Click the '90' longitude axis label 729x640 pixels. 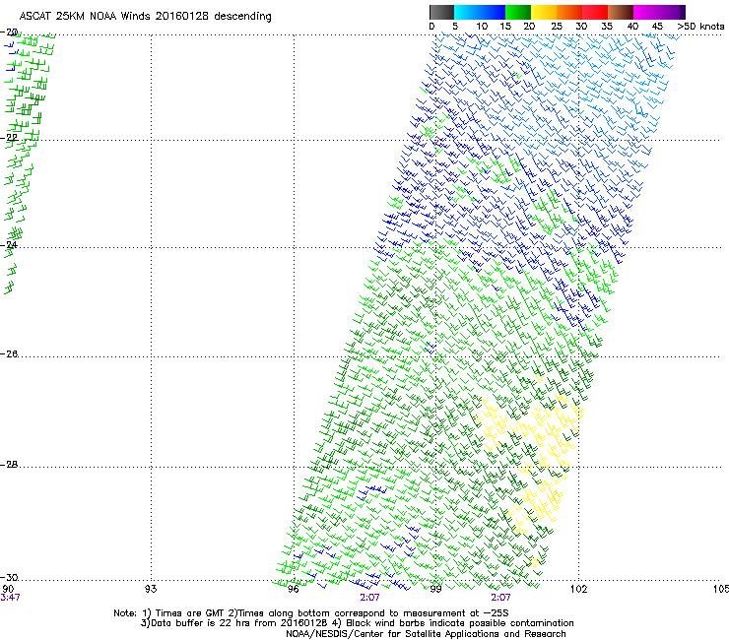[8, 589]
